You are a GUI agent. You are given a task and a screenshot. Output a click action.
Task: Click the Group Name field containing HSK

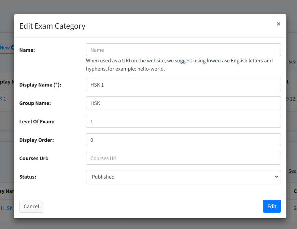(183, 103)
